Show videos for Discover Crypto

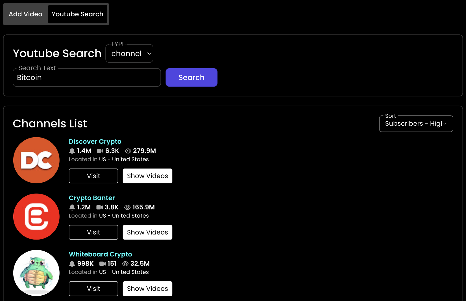coord(147,176)
